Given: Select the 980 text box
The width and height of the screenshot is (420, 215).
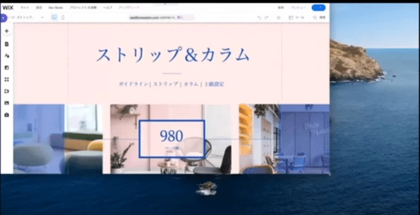Looking at the screenshot, I should click(172, 138).
